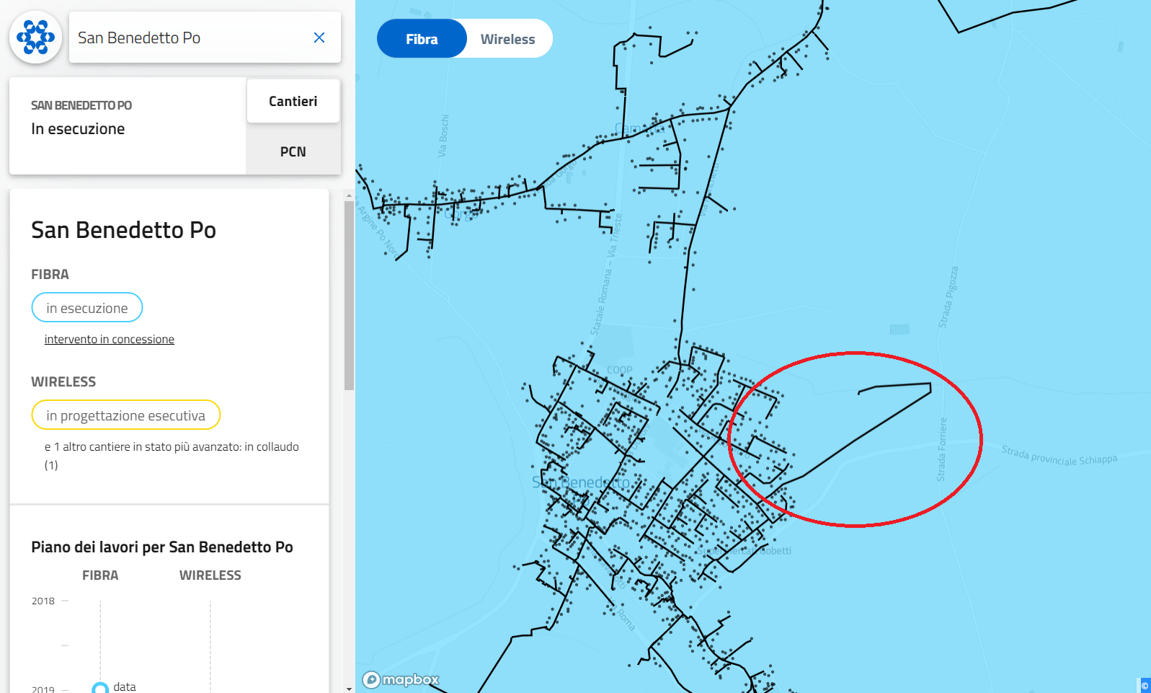This screenshot has width=1151, height=693.
Task: Click the Open Fiber flower logo
Action: coord(35,37)
